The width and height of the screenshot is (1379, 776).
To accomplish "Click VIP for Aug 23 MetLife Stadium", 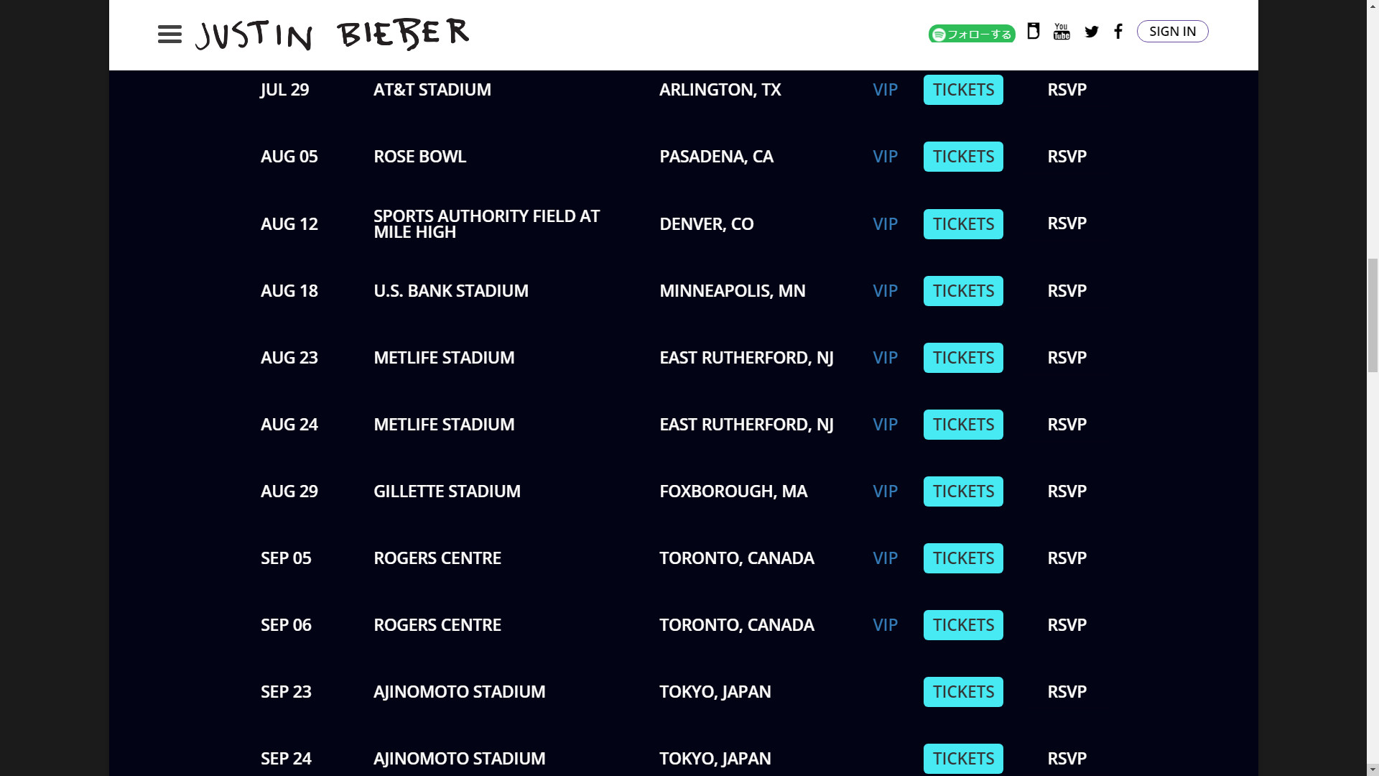I will (x=885, y=358).
